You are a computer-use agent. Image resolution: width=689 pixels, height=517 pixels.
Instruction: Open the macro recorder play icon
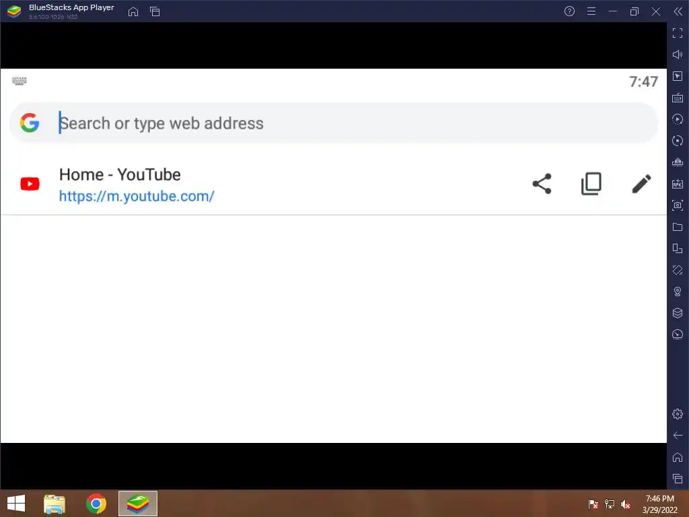[x=678, y=119]
